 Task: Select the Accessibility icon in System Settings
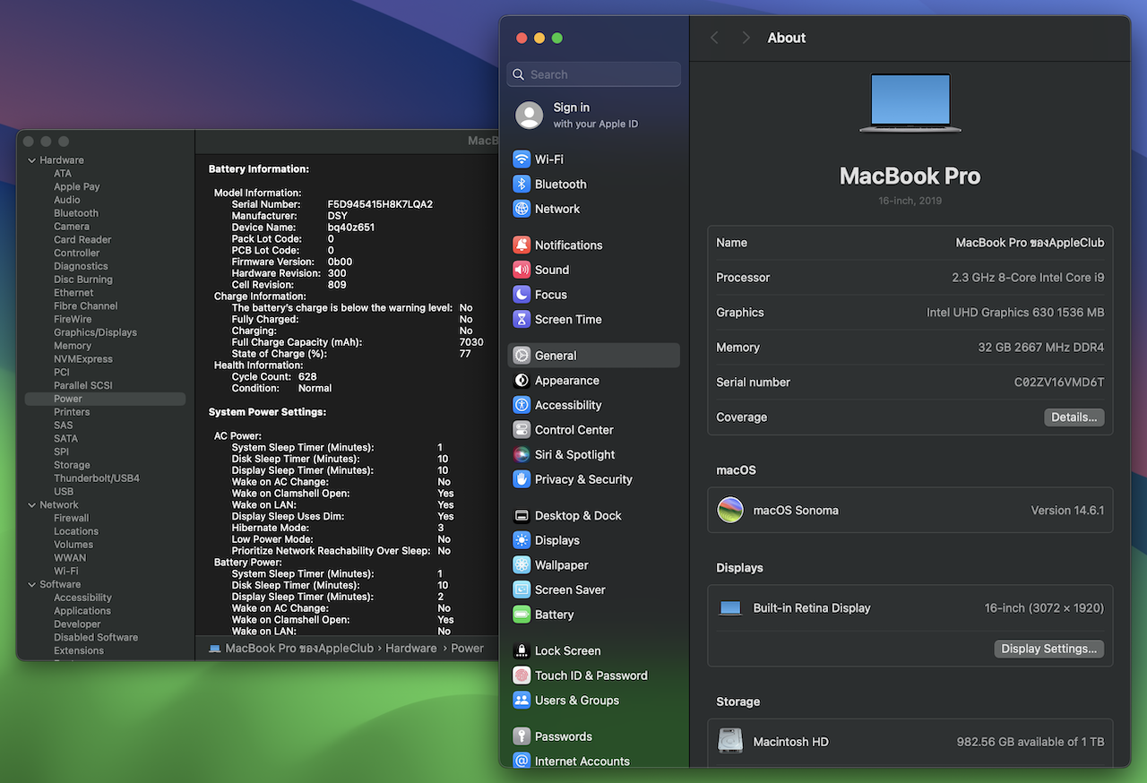click(522, 405)
